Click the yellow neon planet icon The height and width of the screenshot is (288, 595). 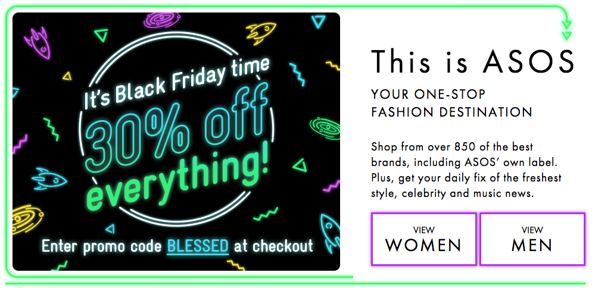point(28,220)
